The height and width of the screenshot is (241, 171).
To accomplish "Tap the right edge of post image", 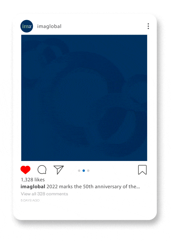I will click(x=144, y=98).
